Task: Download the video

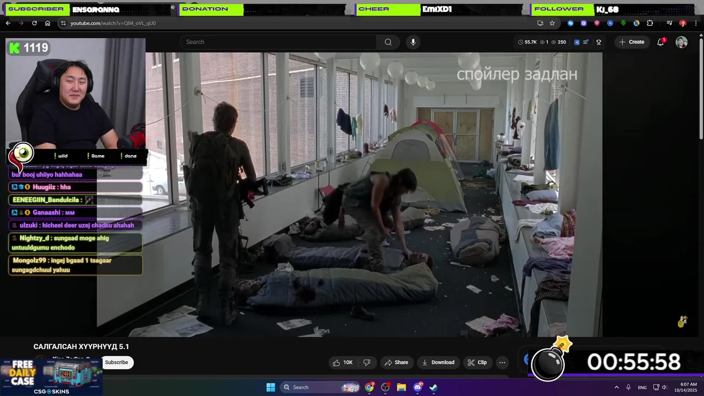Action: pyautogui.click(x=438, y=362)
